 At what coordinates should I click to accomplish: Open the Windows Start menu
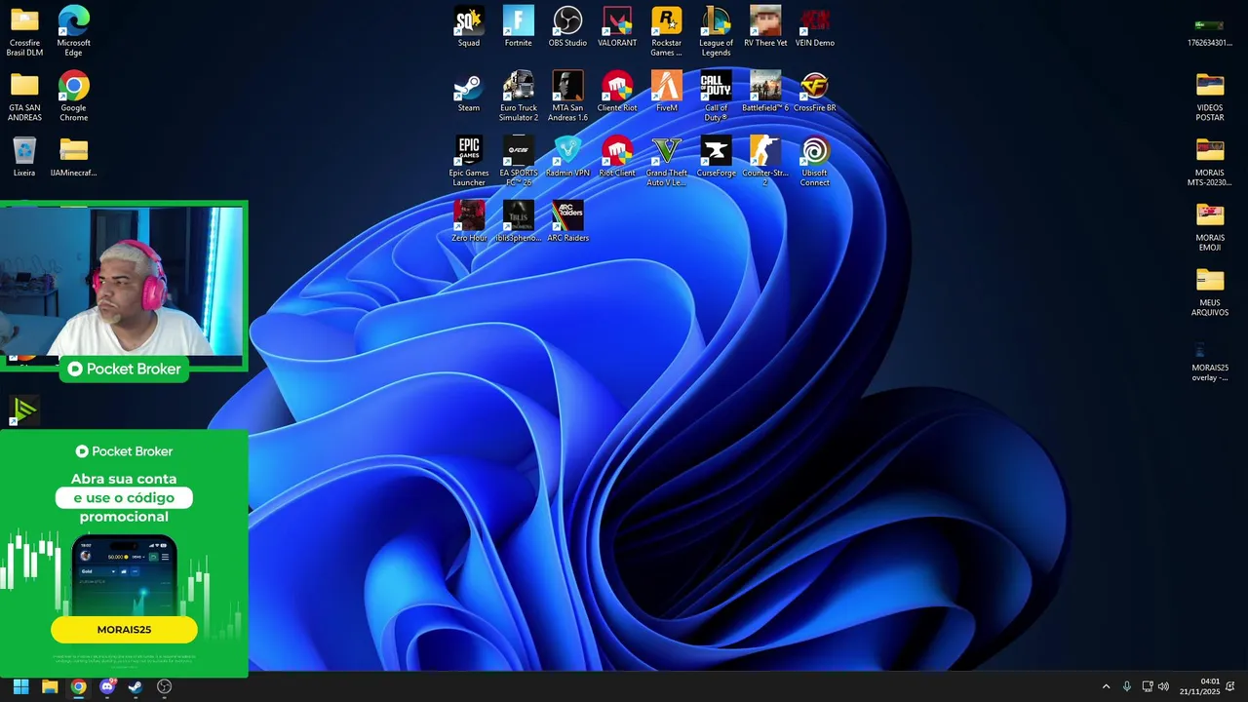[x=20, y=686]
